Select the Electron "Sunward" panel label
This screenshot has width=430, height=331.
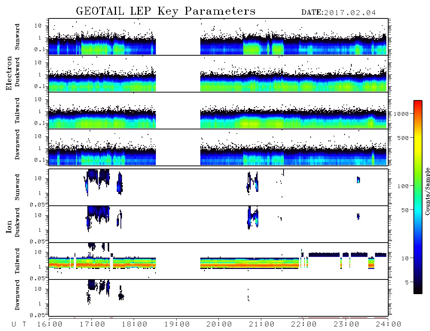coord(17,37)
